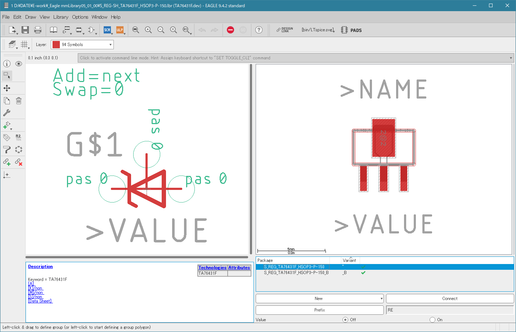Click the Connect button
Image resolution: width=516 pixels, height=332 pixels.
(x=450, y=299)
